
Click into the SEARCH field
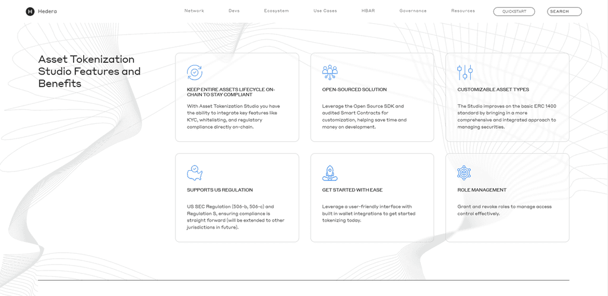565,12
